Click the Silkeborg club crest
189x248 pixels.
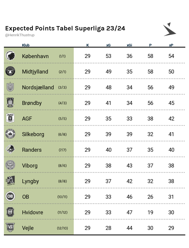point(10,134)
